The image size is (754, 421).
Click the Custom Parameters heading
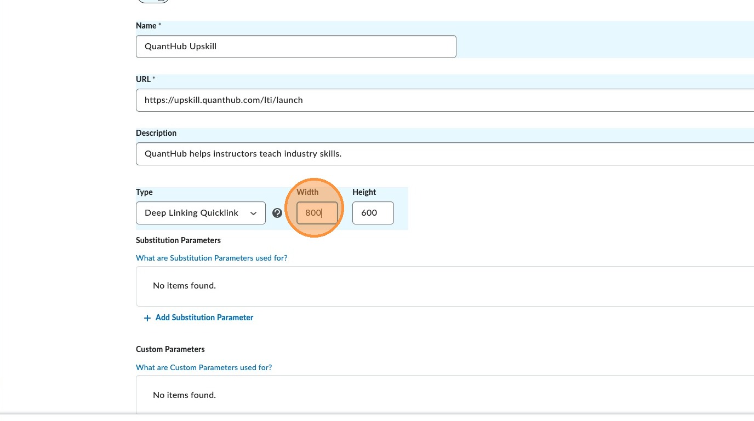170,349
